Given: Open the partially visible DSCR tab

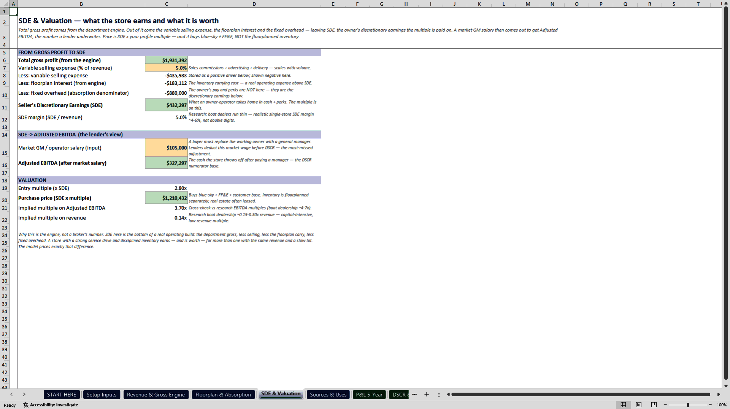Looking at the screenshot, I should (x=399, y=395).
